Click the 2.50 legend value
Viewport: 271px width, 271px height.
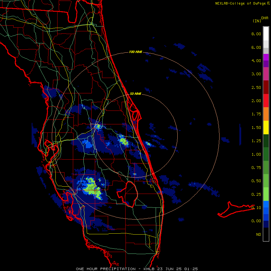[256, 87]
